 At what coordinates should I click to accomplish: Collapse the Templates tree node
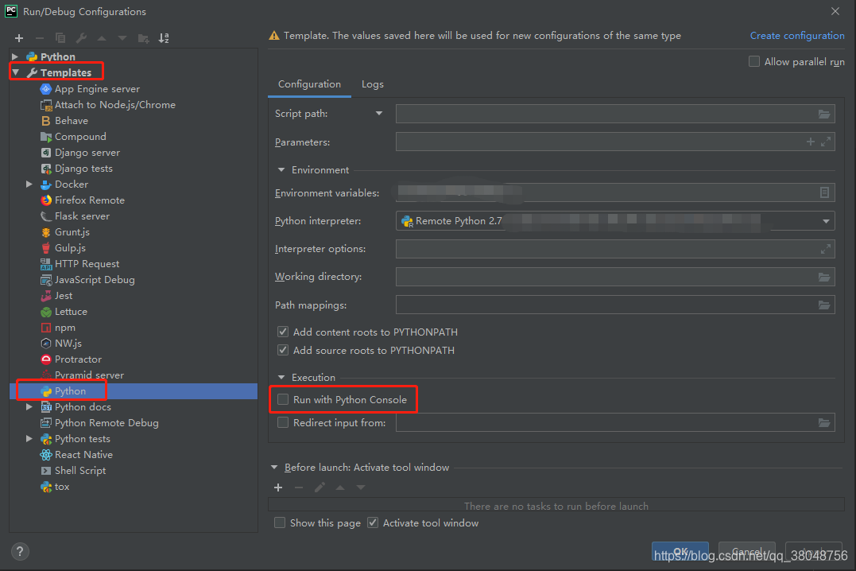(16, 72)
